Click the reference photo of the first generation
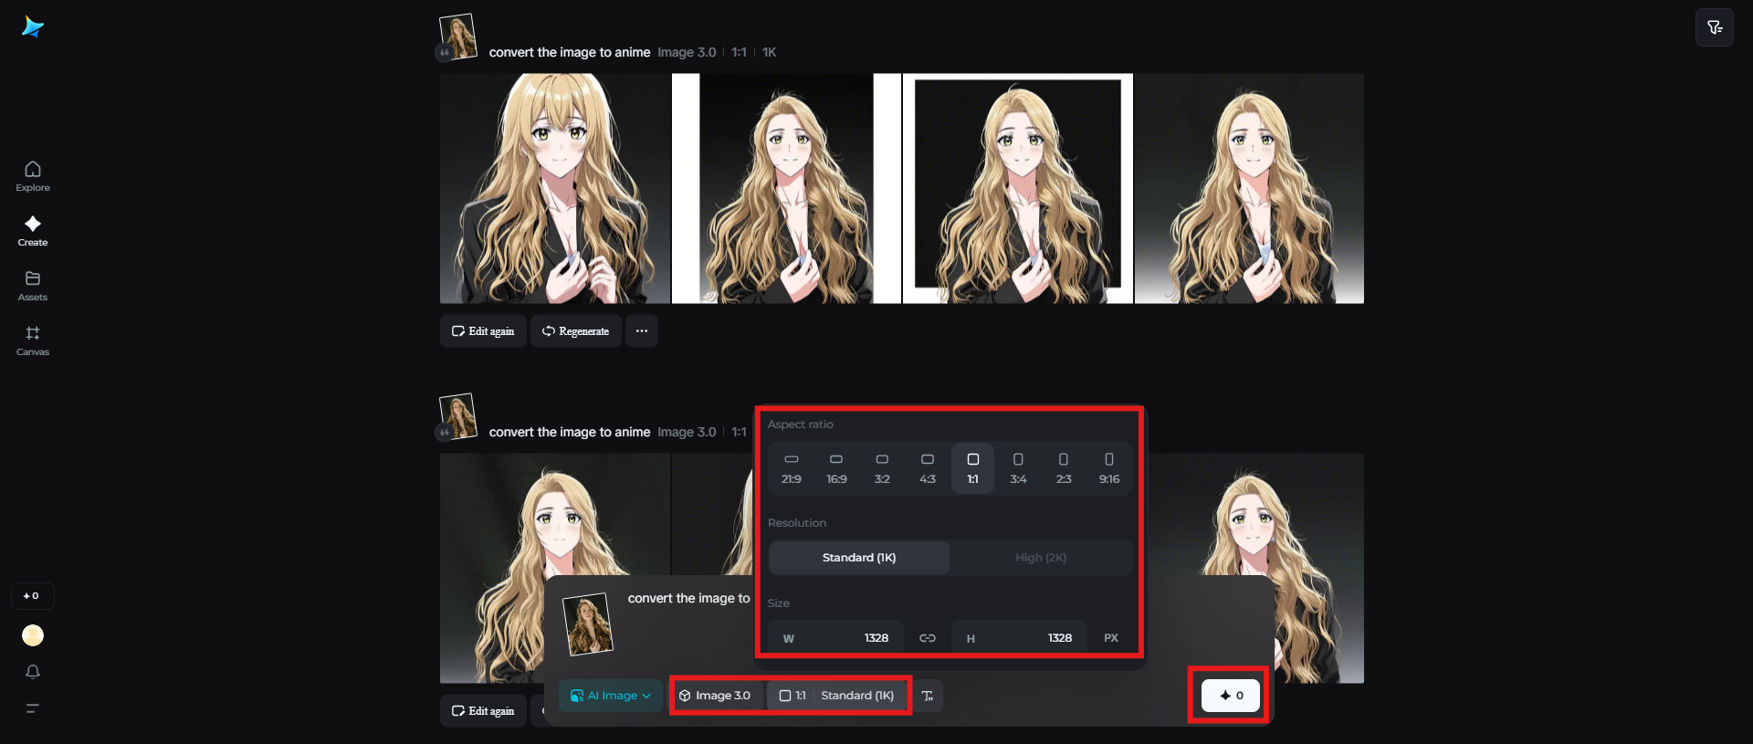 click(458, 37)
